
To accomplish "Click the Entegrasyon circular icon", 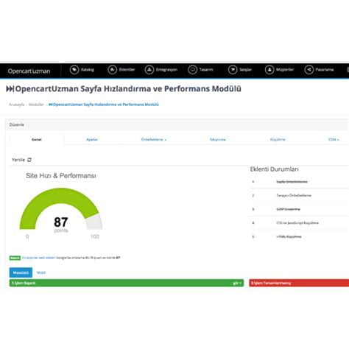I will (149, 70).
